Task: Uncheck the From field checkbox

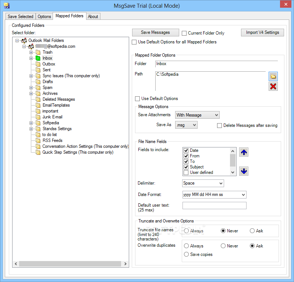Action: pyautogui.click(x=186, y=156)
